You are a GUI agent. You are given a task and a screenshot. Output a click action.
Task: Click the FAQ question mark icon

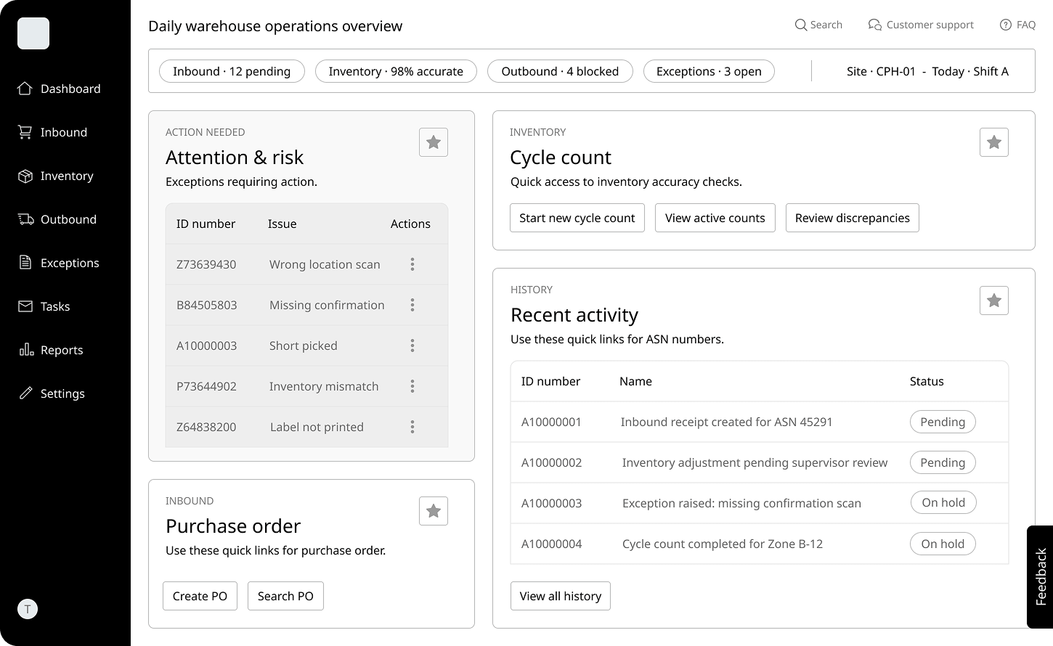click(1006, 25)
